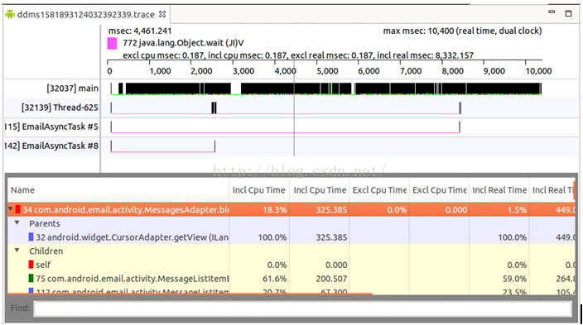Viewport: 583px width, 325px height.
Task: Sort by first Incl Real Time column
Action: click(x=499, y=190)
